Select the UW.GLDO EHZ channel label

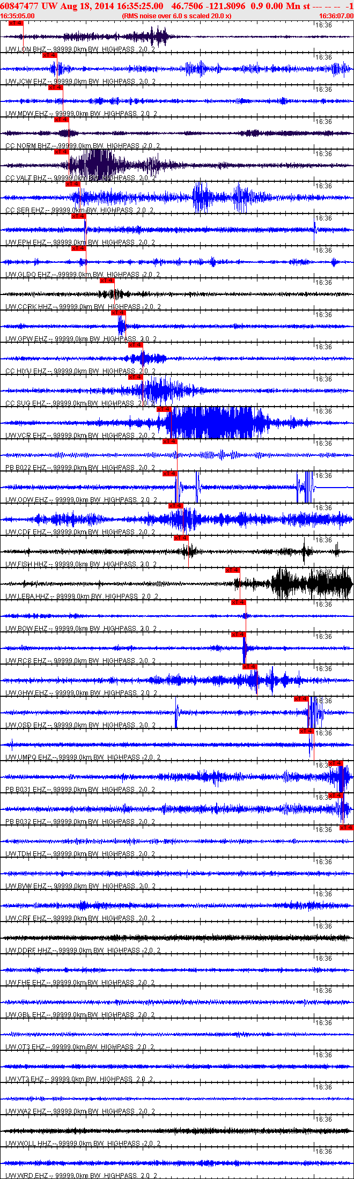[x=28, y=275]
